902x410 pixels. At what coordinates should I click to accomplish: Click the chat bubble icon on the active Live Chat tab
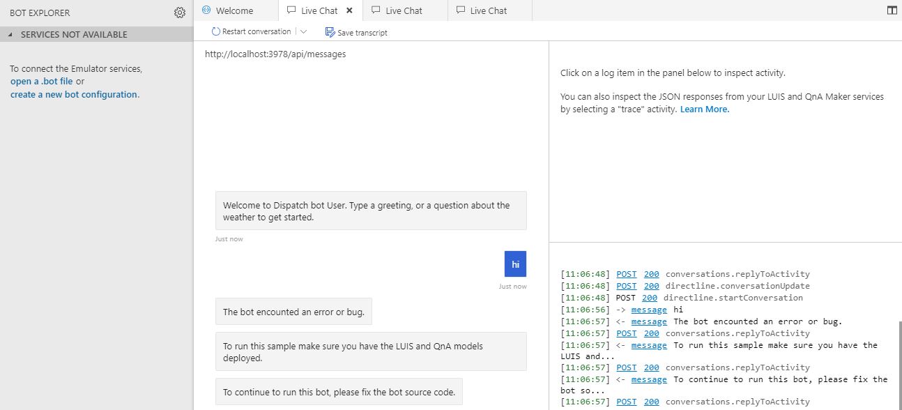coord(293,10)
